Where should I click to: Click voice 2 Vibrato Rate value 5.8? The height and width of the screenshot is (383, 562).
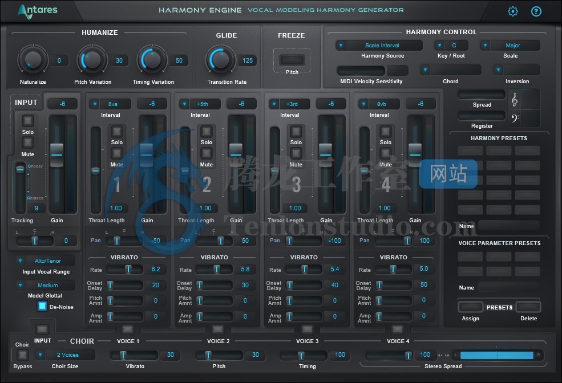pyautogui.click(x=245, y=269)
